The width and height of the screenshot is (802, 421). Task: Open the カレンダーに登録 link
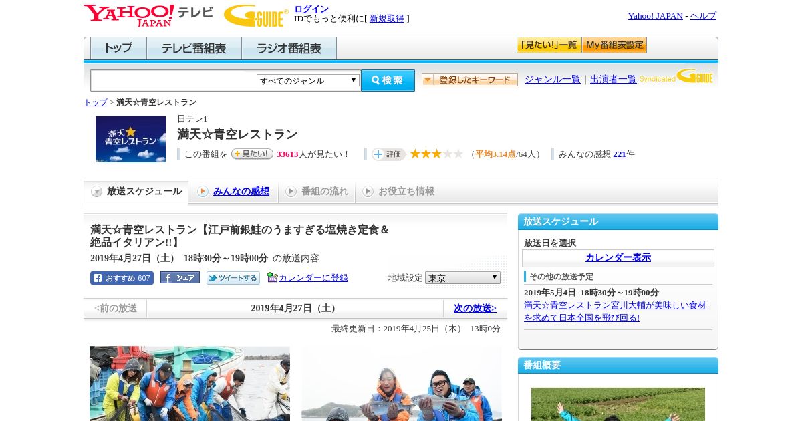click(313, 278)
